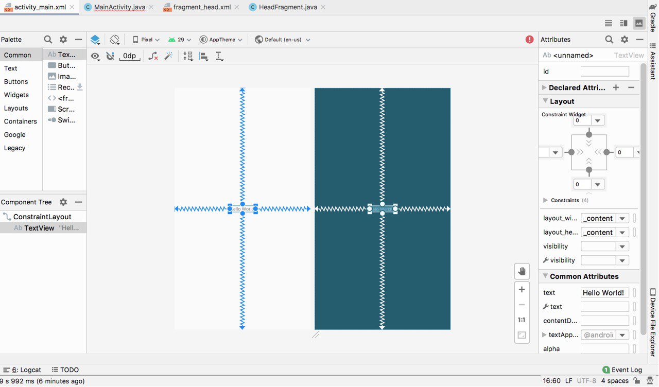Open visibility dropdown
The image size is (659, 387).
click(x=623, y=247)
